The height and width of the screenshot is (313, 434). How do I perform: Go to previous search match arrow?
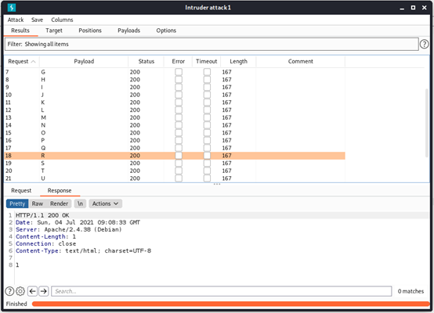pyautogui.click(x=32, y=291)
